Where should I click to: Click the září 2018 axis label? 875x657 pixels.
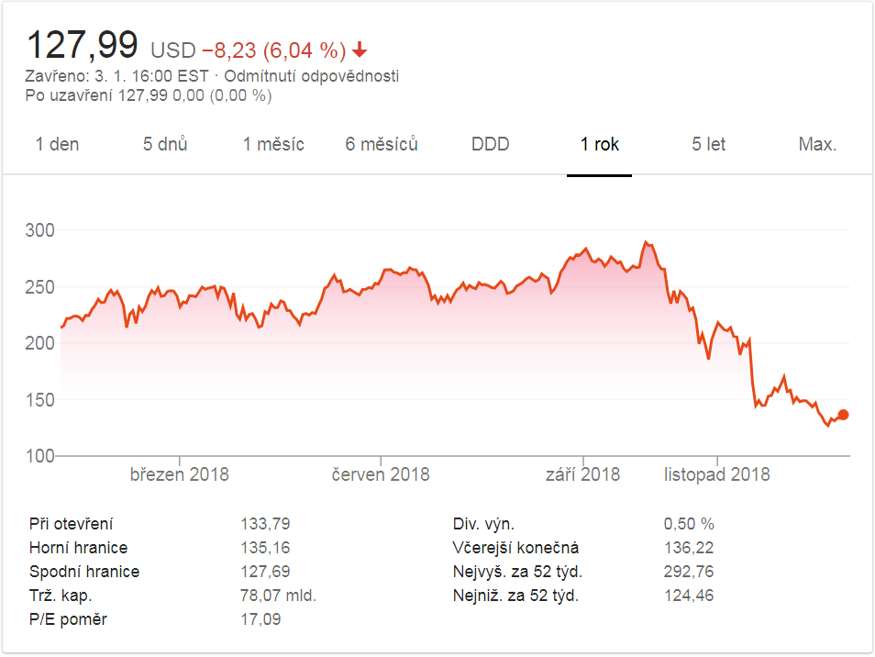[582, 474]
